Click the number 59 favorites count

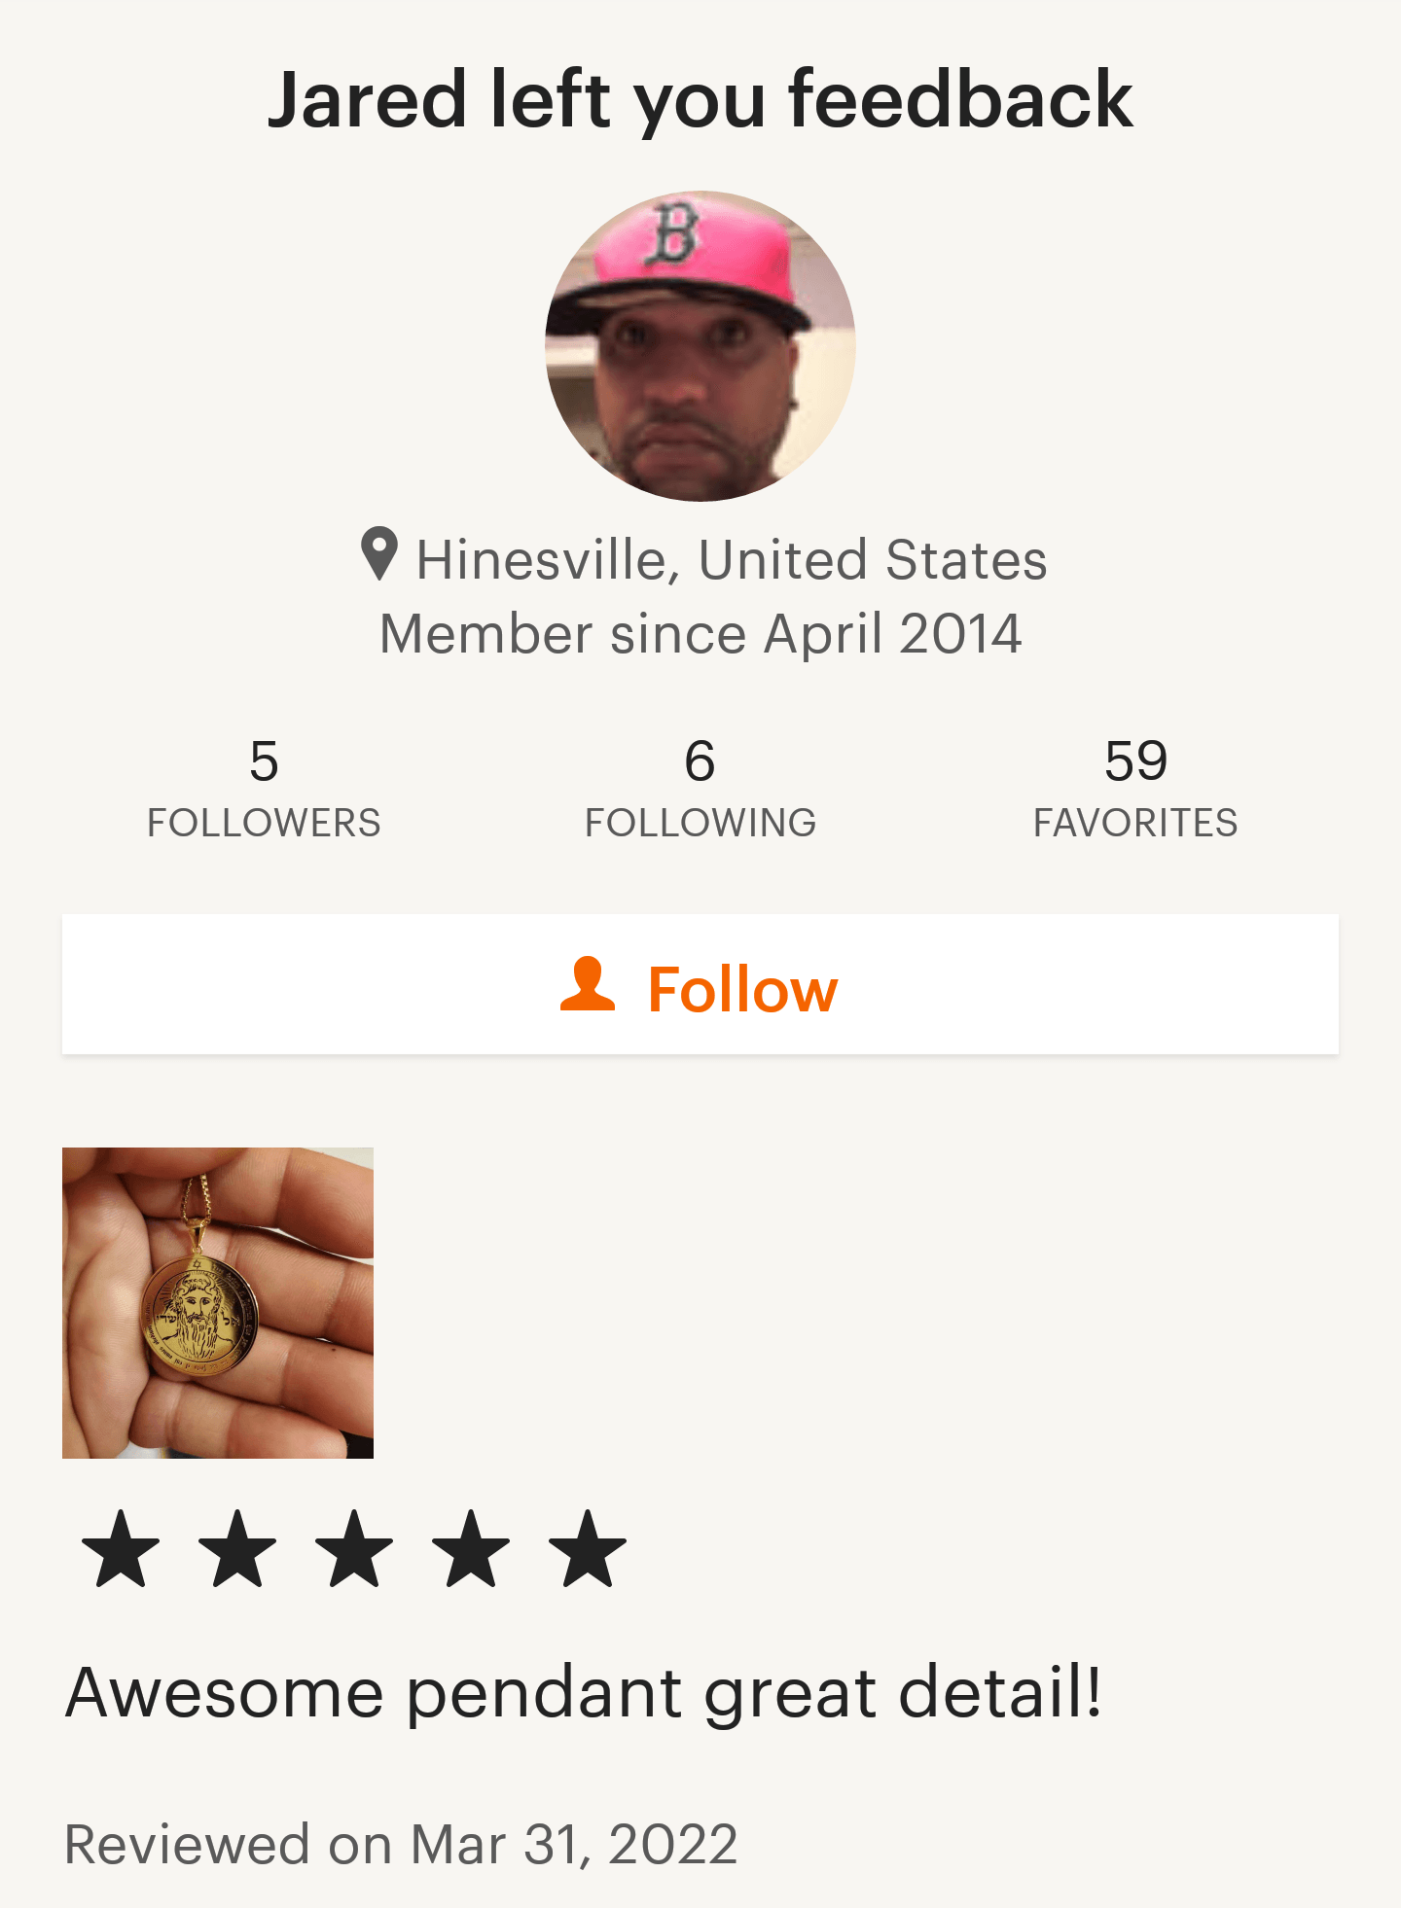click(1135, 760)
